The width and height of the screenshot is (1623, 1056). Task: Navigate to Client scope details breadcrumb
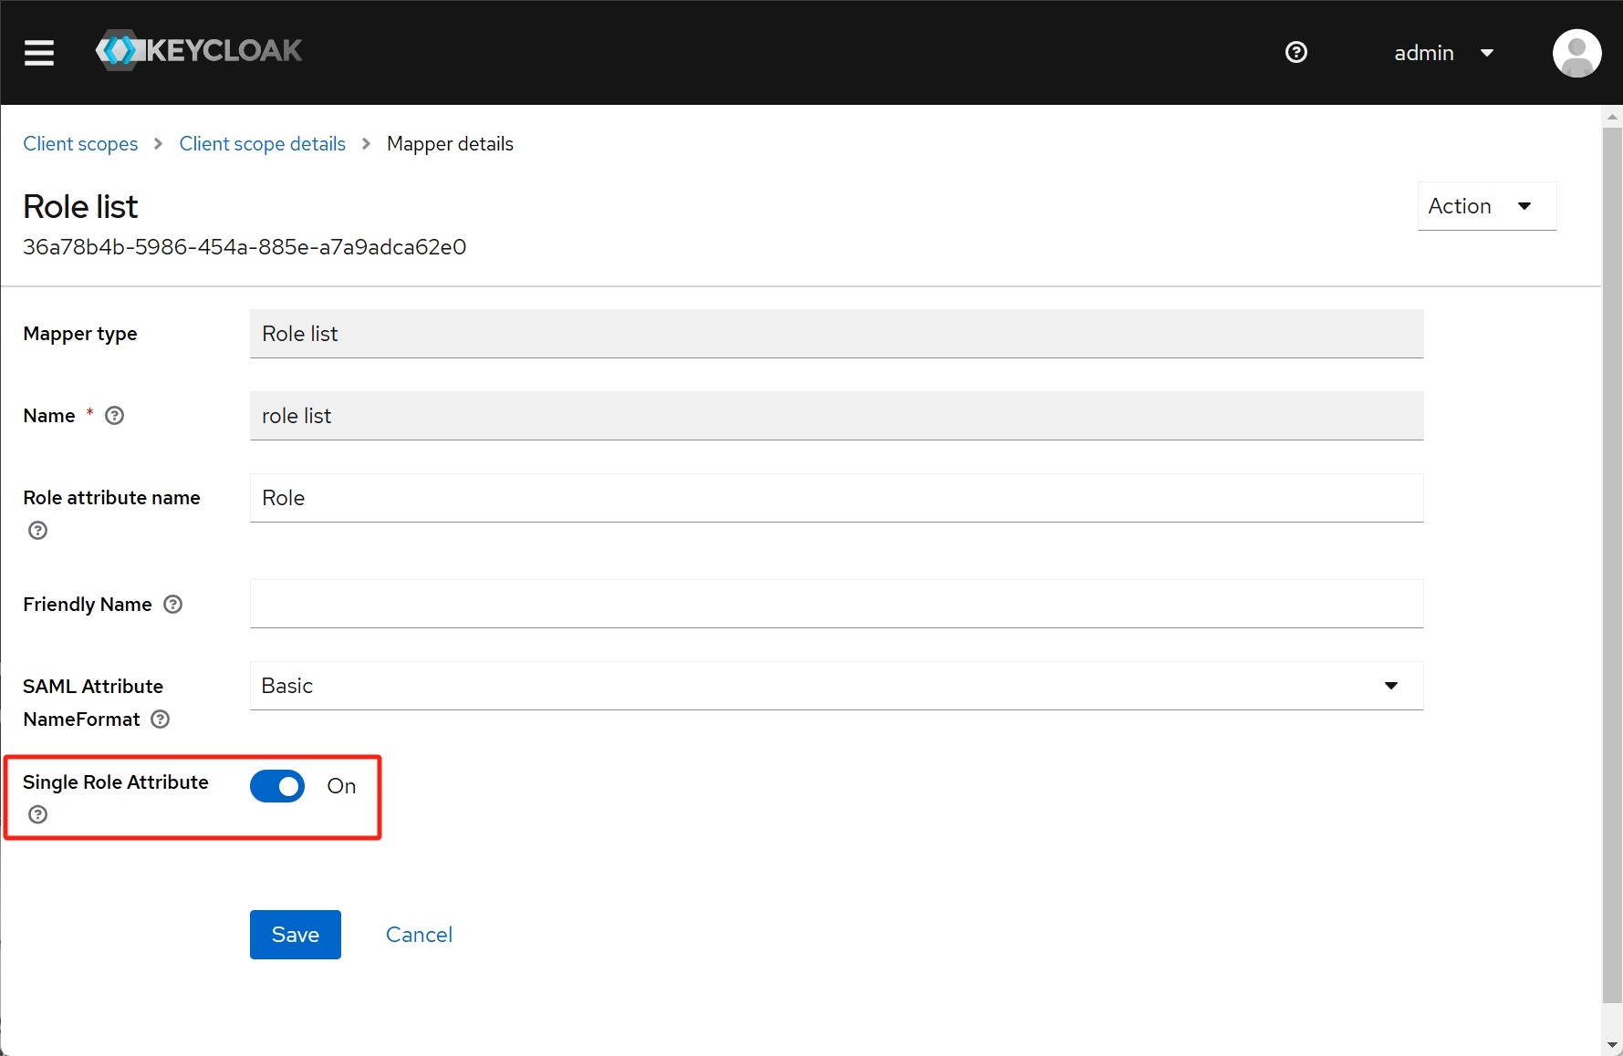click(262, 144)
